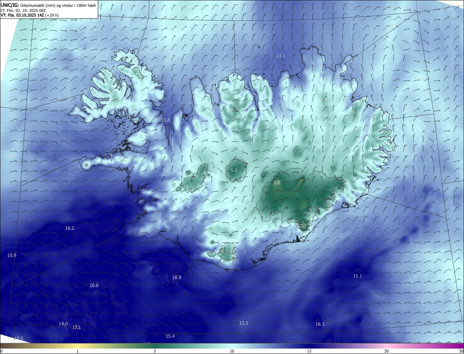The height and width of the screenshot is (354, 464).
Task: Click the 17.1 value label at bottom left
Action: click(x=76, y=327)
